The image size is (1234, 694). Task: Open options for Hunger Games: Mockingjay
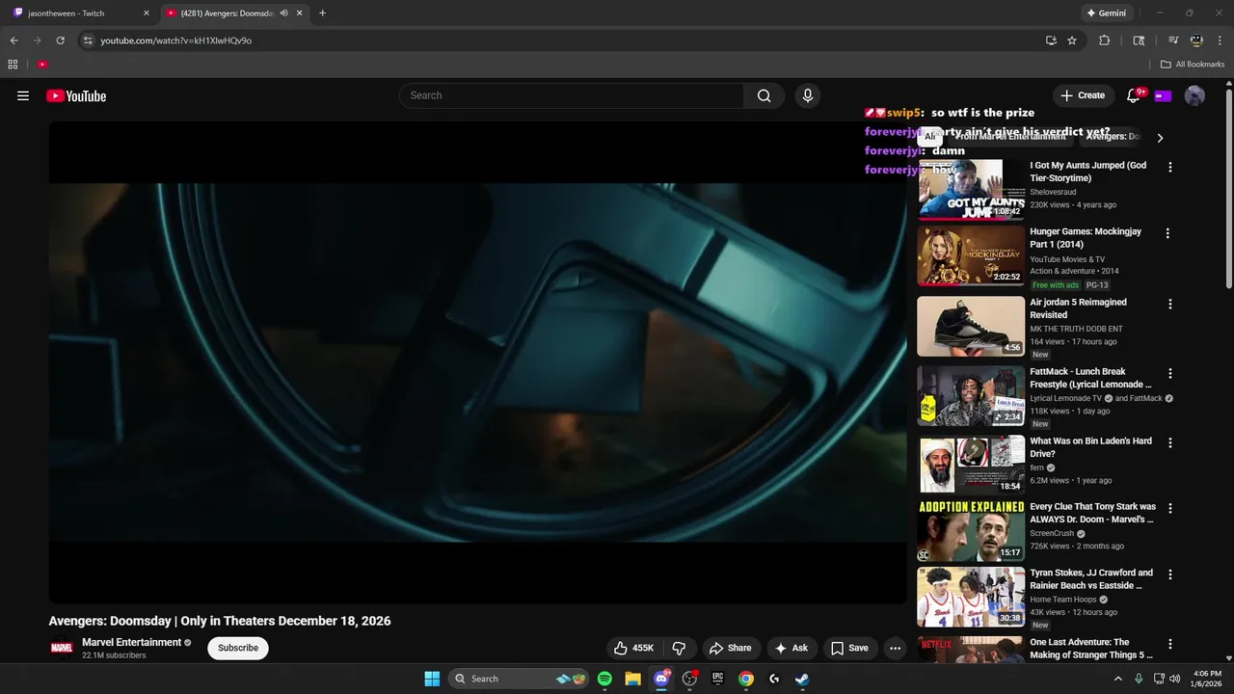pyautogui.click(x=1167, y=233)
